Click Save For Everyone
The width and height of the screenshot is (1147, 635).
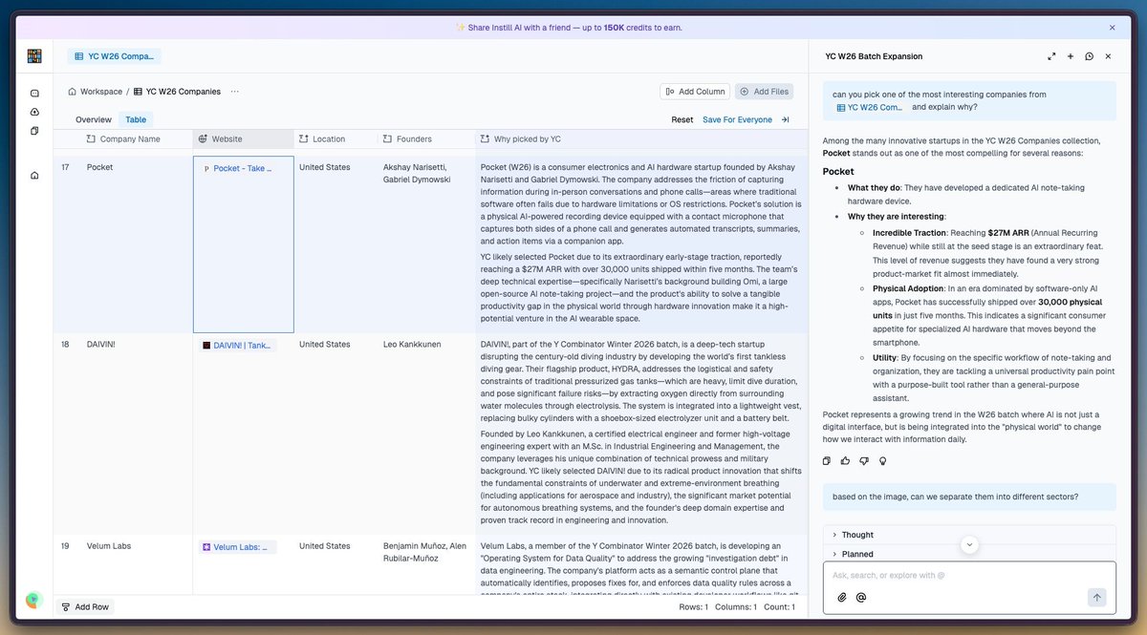click(737, 119)
